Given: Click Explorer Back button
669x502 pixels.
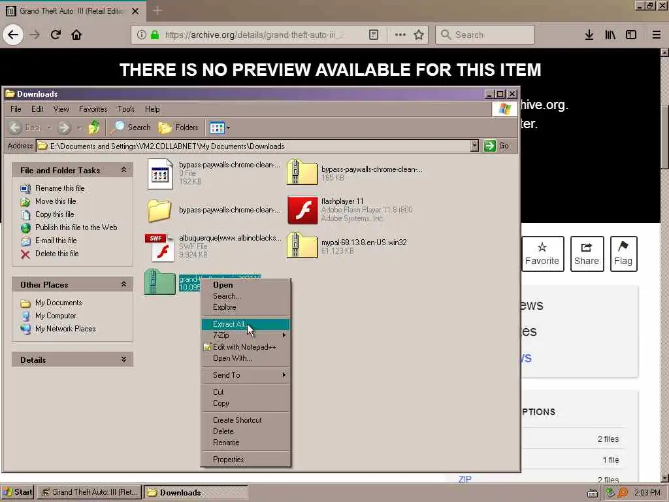Looking at the screenshot, I should (25, 127).
